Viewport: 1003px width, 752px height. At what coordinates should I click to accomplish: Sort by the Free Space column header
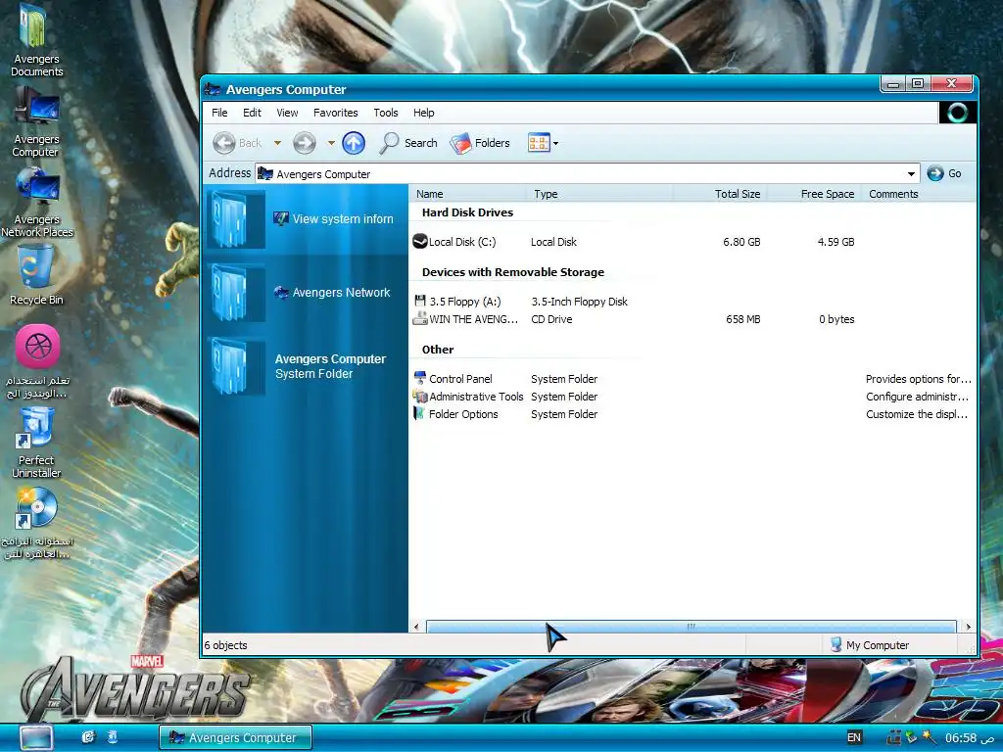tap(814, 194)
